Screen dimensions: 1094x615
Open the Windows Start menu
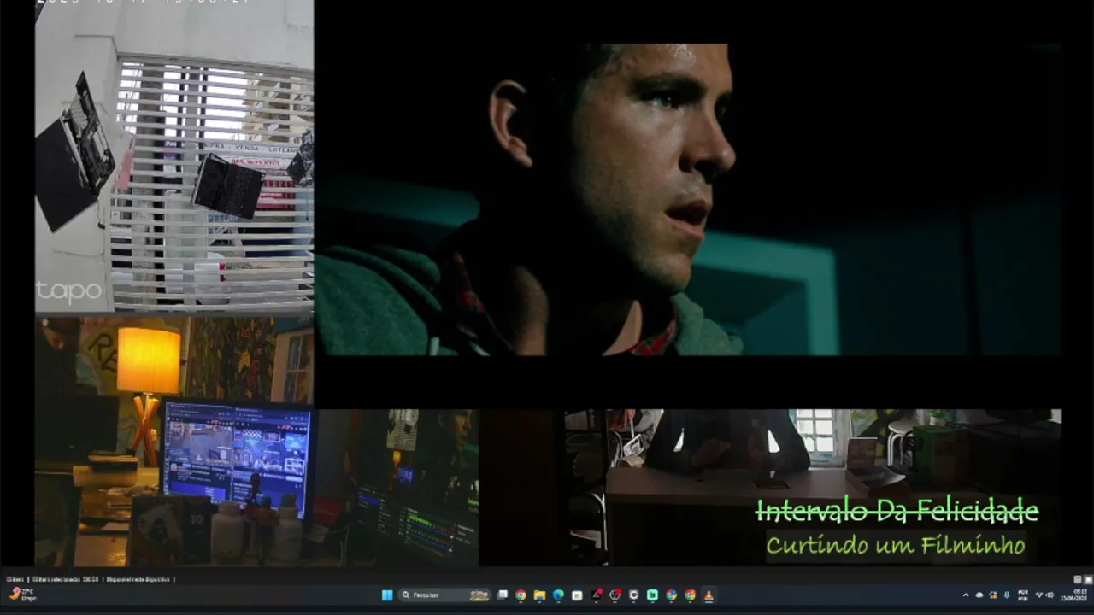387,595
